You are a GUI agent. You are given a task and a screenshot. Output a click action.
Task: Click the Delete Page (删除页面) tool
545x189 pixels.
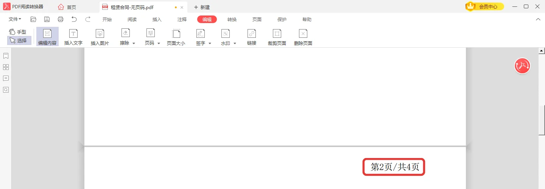tap(303, 37)
